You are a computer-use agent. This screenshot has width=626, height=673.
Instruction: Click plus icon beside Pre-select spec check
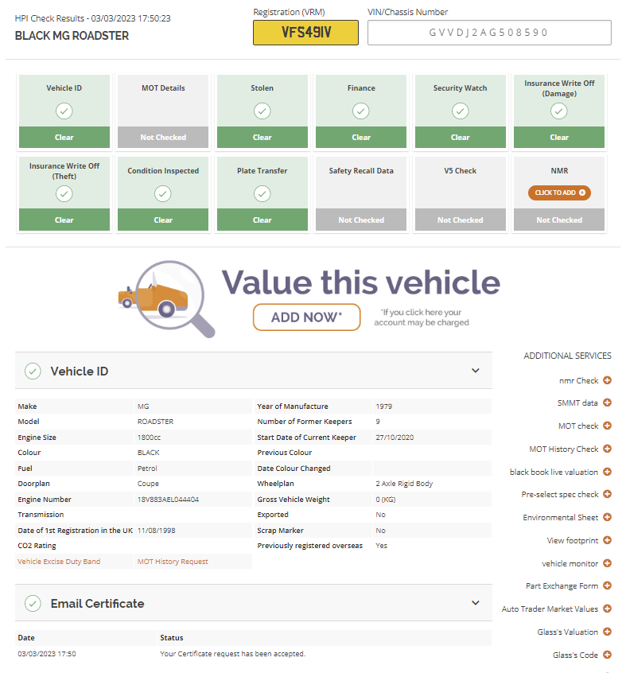(607, 494)
